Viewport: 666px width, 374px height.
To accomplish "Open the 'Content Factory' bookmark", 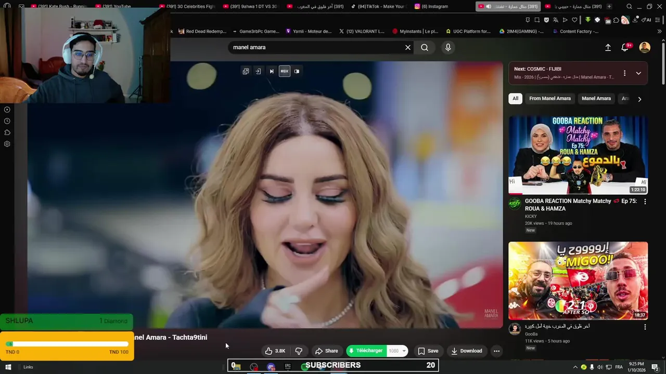I will 575,31.
